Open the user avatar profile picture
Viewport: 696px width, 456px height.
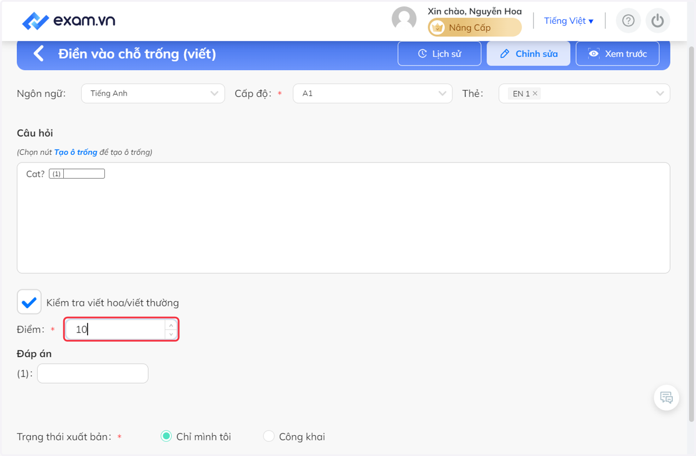404,19
